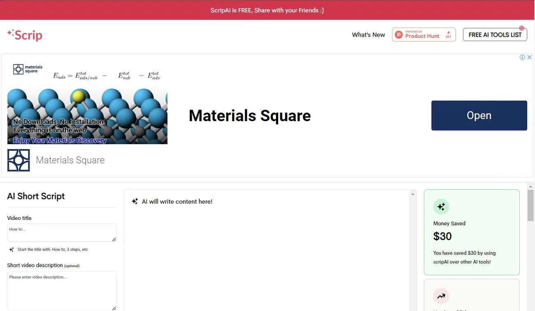Click the "Materials Square" advertiser name beside the logo
Screen dimensions: 535x311
tap(70, 160)
